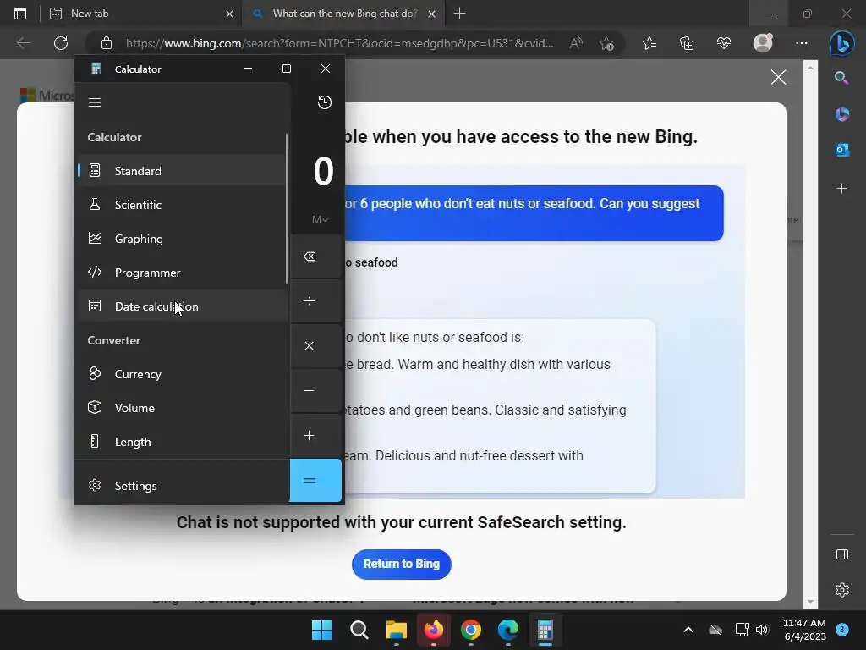Open sidebar Search icon
866x650 pixels.
tap(841, 77)
